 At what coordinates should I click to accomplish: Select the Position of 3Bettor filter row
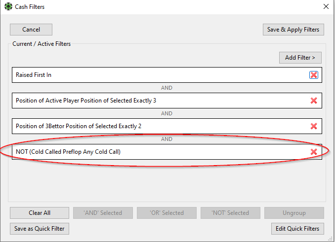(x=167, y=126)
